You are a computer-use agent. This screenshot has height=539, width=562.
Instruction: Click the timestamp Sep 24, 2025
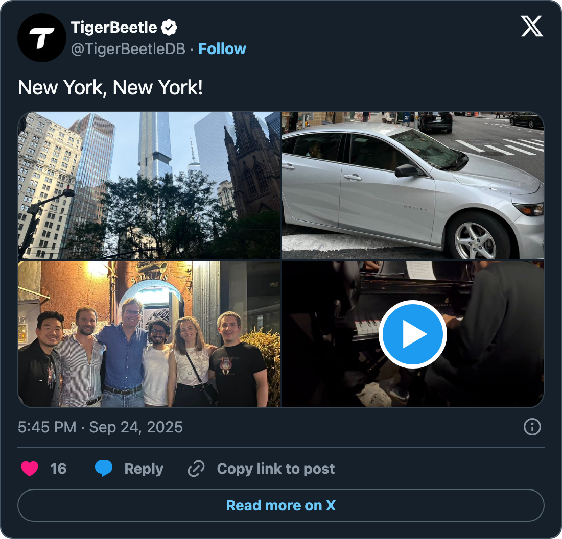tap(135, 427)
